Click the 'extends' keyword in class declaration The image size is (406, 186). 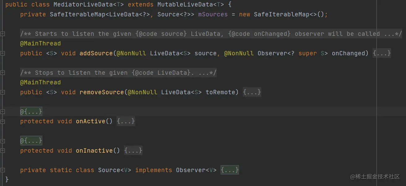pyautogui.click(x=141, y=5)
